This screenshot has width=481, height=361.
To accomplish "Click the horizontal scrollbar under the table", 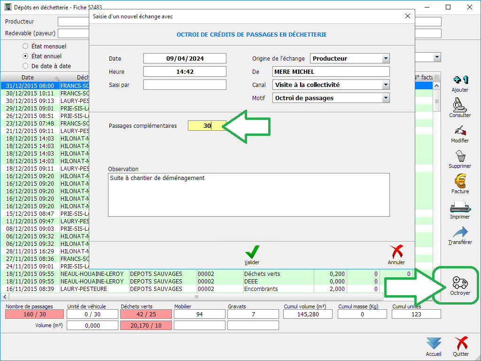I will click(196, 297).
